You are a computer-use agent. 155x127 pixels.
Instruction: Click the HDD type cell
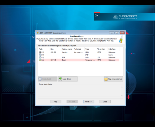87,52
